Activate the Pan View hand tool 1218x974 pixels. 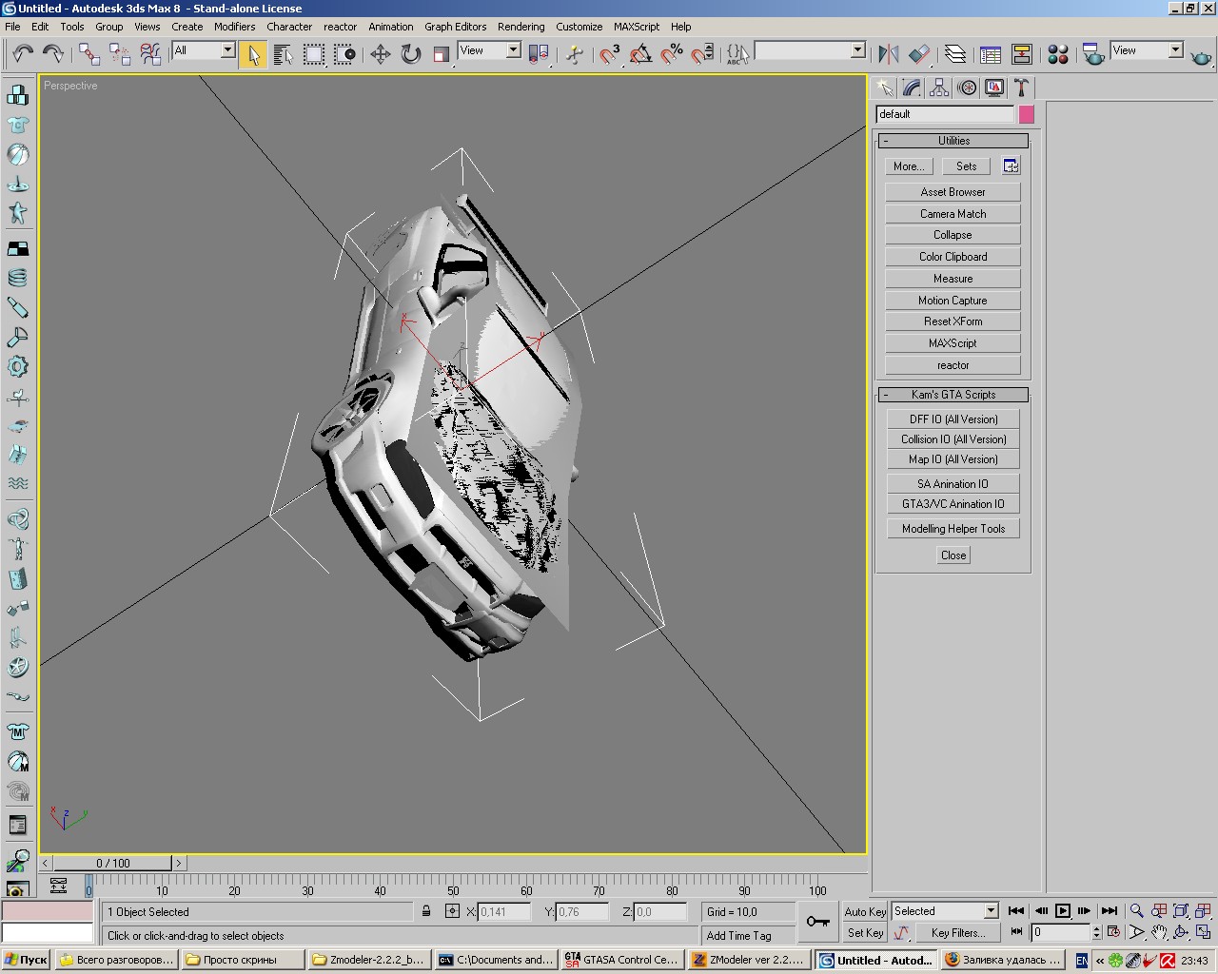click(1159, 933)
